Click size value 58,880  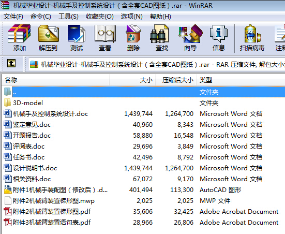tap(143, 135)
